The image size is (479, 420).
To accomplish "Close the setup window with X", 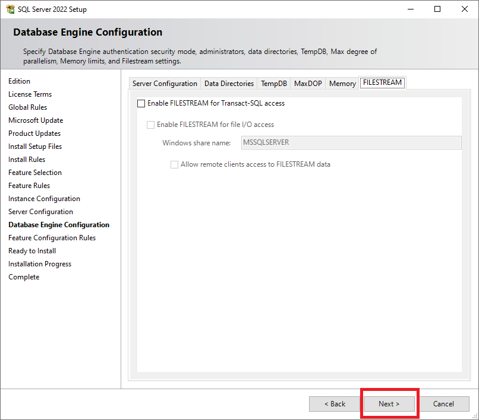I will coord(465,9).
